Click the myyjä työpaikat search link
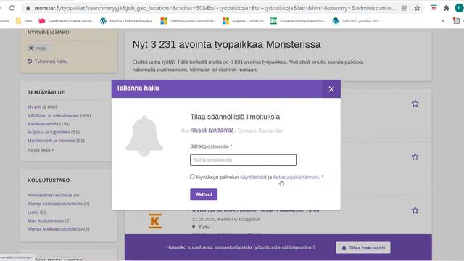Screen dimensions: 464x261 coord(212,130)
